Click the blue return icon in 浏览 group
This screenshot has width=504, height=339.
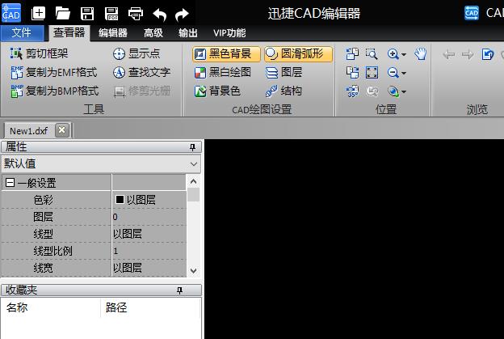pos(488,54)
